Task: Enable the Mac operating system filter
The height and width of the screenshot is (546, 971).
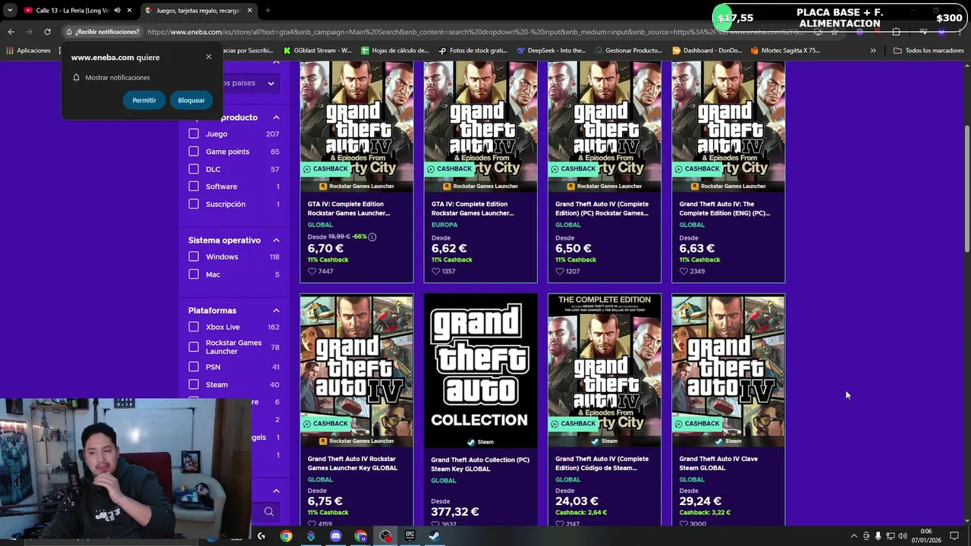Action: click(193, 274)
